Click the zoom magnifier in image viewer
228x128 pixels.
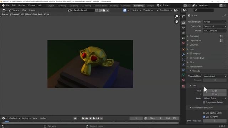[x=176, y=16]
